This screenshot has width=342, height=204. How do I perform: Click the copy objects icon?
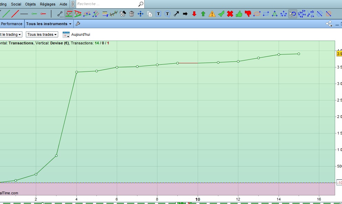pos(149,14)
